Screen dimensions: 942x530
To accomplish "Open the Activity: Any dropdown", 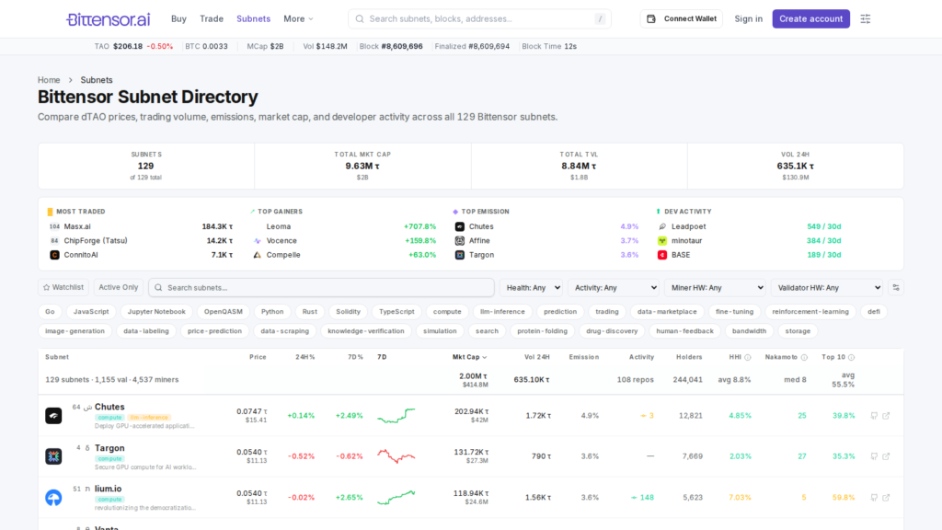I will [x=614, y=287].
